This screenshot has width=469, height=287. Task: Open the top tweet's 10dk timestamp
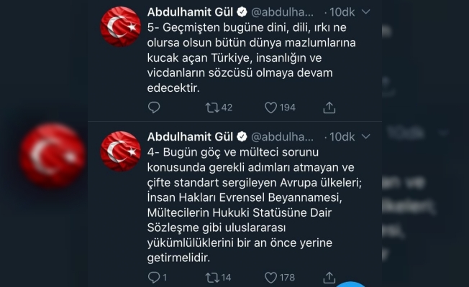[340, 14]
